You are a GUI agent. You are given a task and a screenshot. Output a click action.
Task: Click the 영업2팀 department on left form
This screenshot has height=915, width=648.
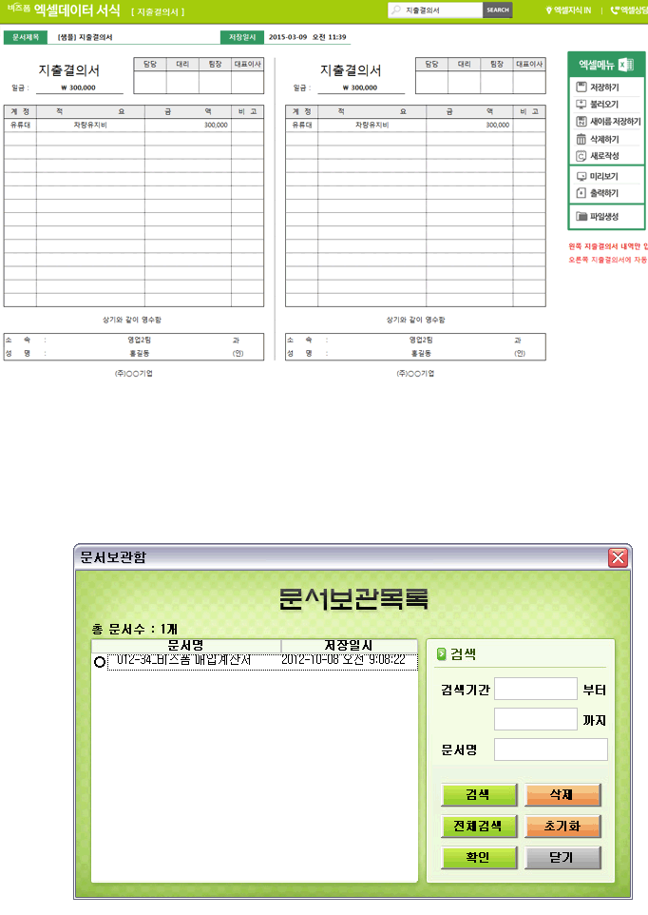pyautogui.click(x=140, y=340)
